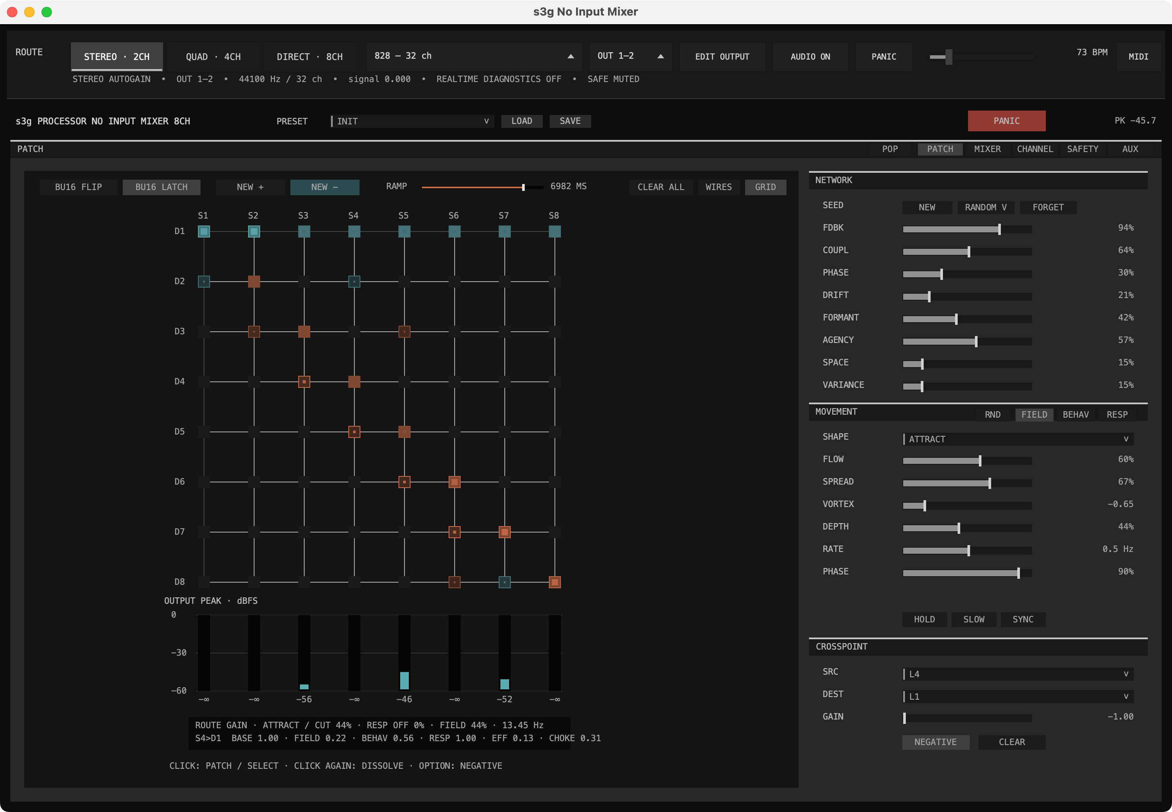The height and width of the screenshot is (812, 1172).
Task: Open the DEST L1 dropdown
Action: point(1018,697)
